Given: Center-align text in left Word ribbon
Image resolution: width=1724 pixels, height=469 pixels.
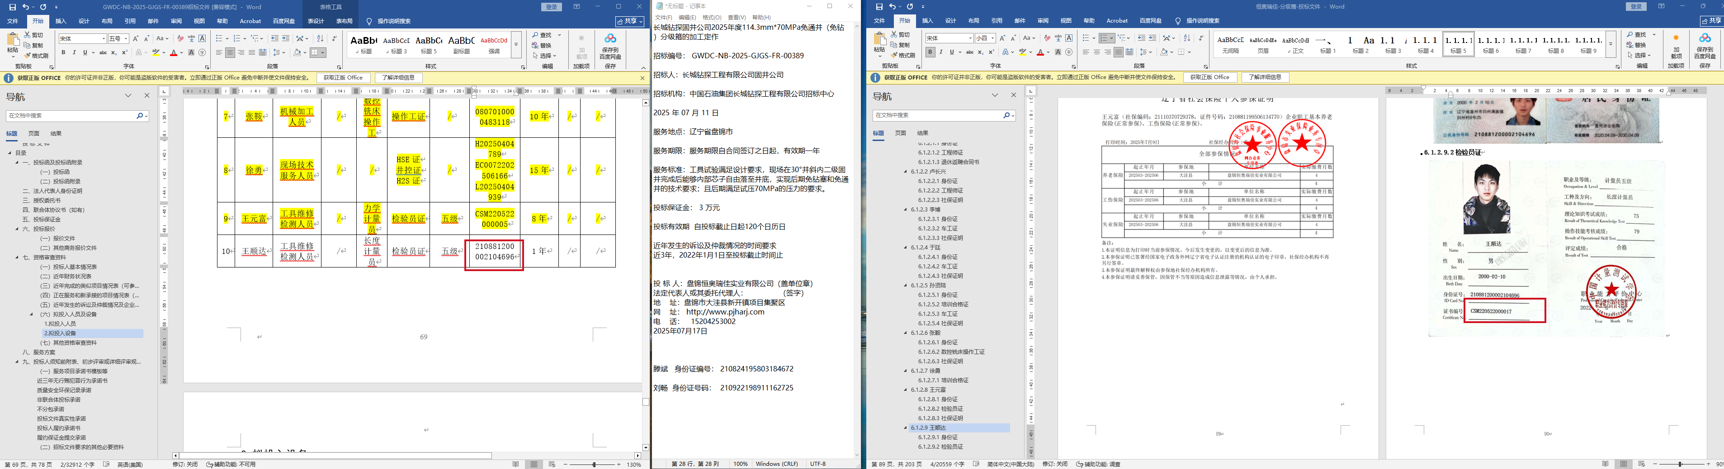Looking at the screenshot, I should [x=230, y=52].
